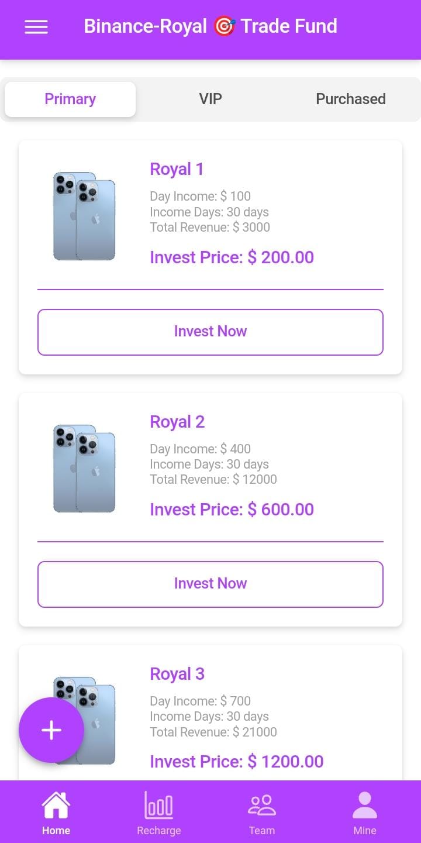Screen dimensions: 421x843
Task: Tap the target emoji in the header
Action: coord(224,26)
